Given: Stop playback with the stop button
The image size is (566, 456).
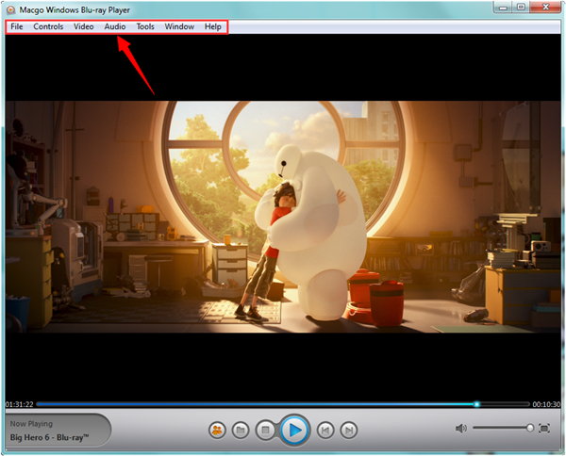Looking at the screenshot, I should pos(265,430).
